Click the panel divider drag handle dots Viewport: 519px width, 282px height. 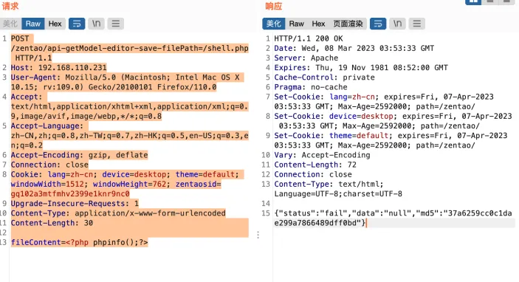tap(258, 235)
